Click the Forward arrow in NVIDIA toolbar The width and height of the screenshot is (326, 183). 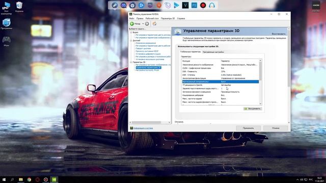coord(147,24)
